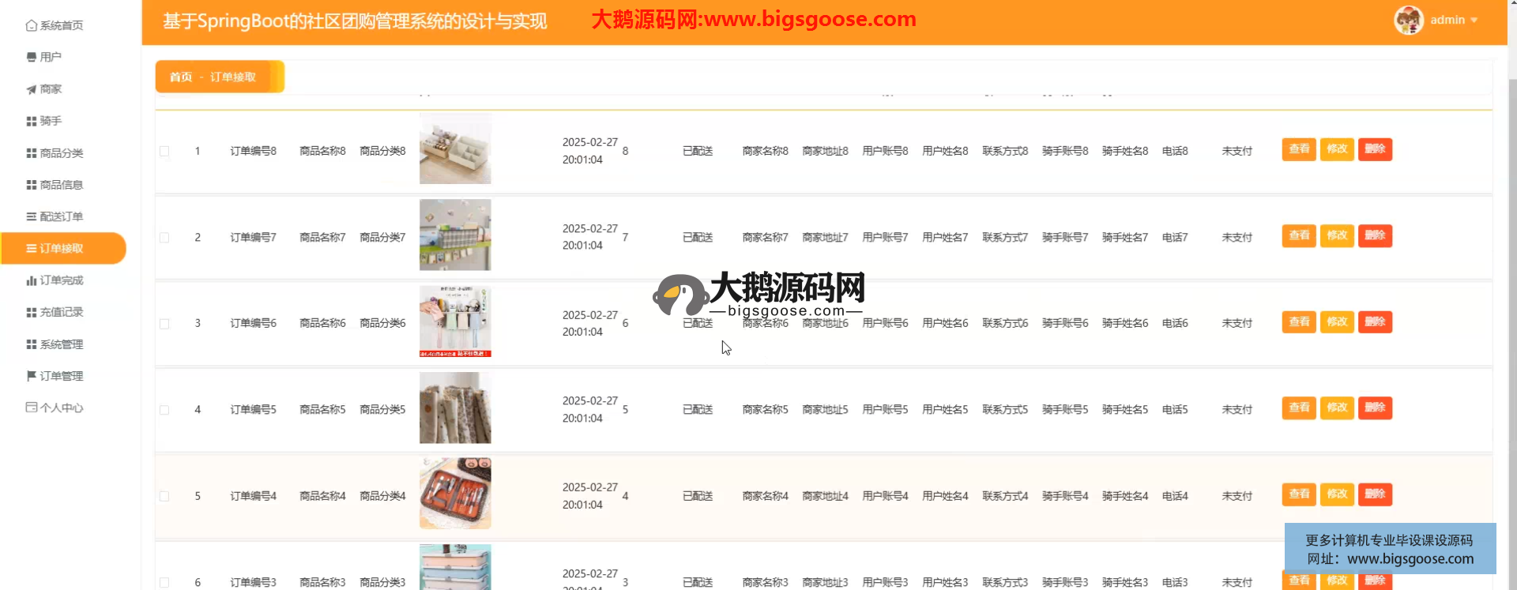
Task: Click the vertical page scrollbar
Action: click(1511, 316)
